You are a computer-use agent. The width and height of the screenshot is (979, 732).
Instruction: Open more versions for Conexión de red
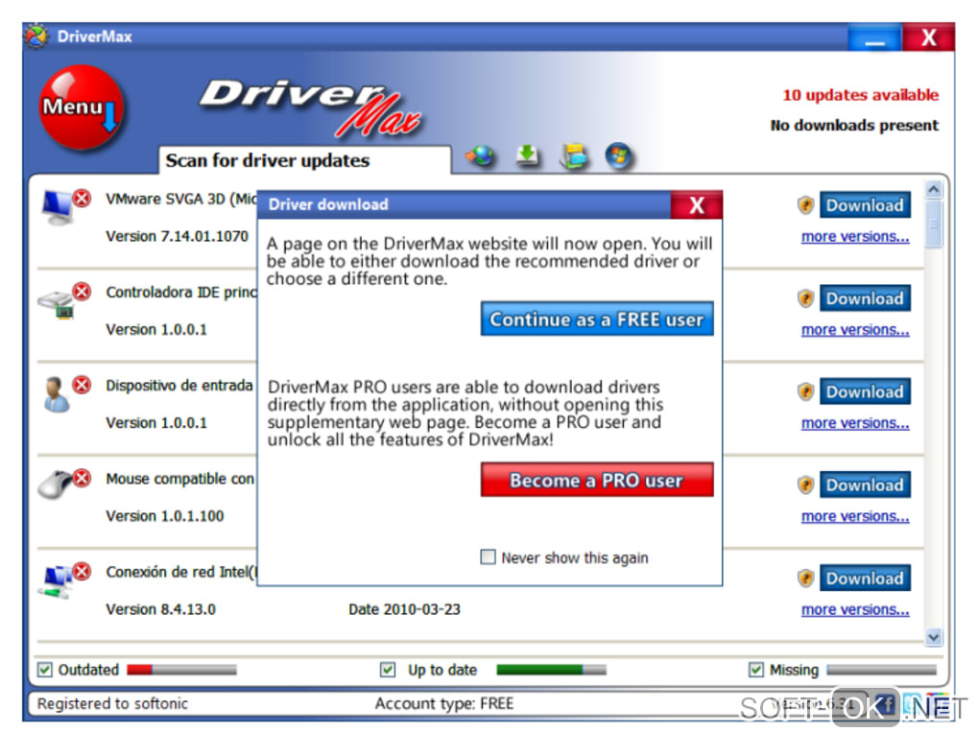pos(855,610)
